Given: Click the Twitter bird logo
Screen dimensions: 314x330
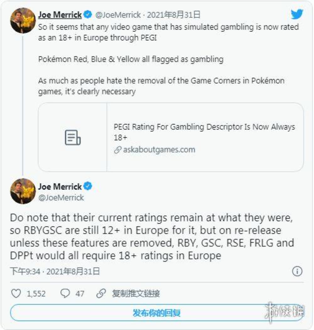Looking at the screenshot, I should coord(297,14).
